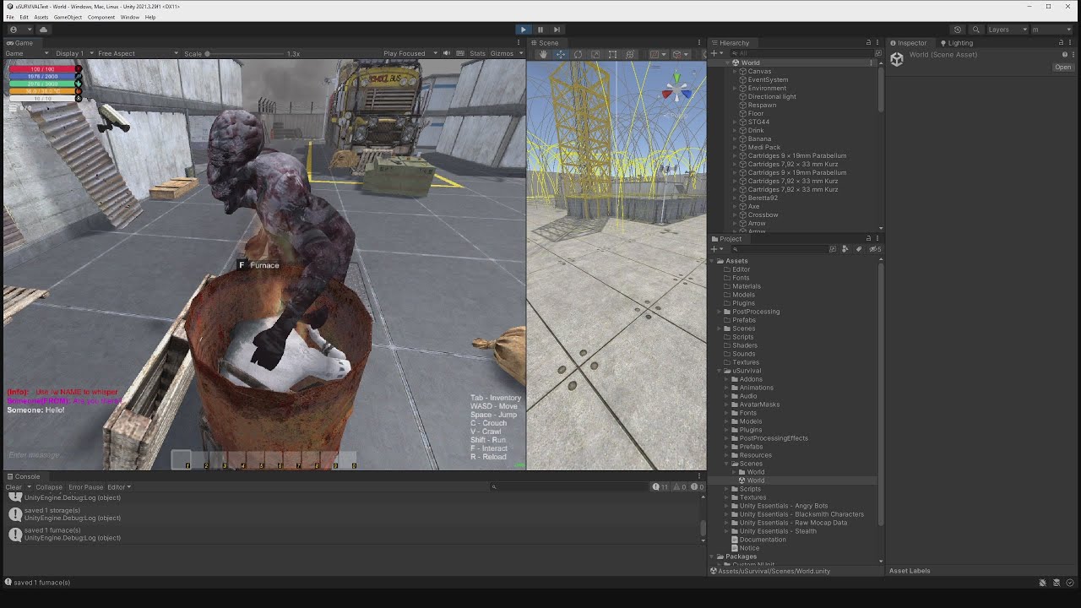This screenshot has height=608, width=1081.
Task: Switch to the Inspector tab
Action: click(907, 42)
